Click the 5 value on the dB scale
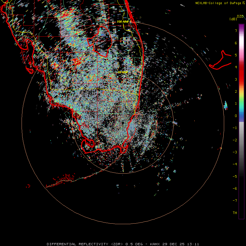Viewport: 246px width, 246px height. pos(236,55)
